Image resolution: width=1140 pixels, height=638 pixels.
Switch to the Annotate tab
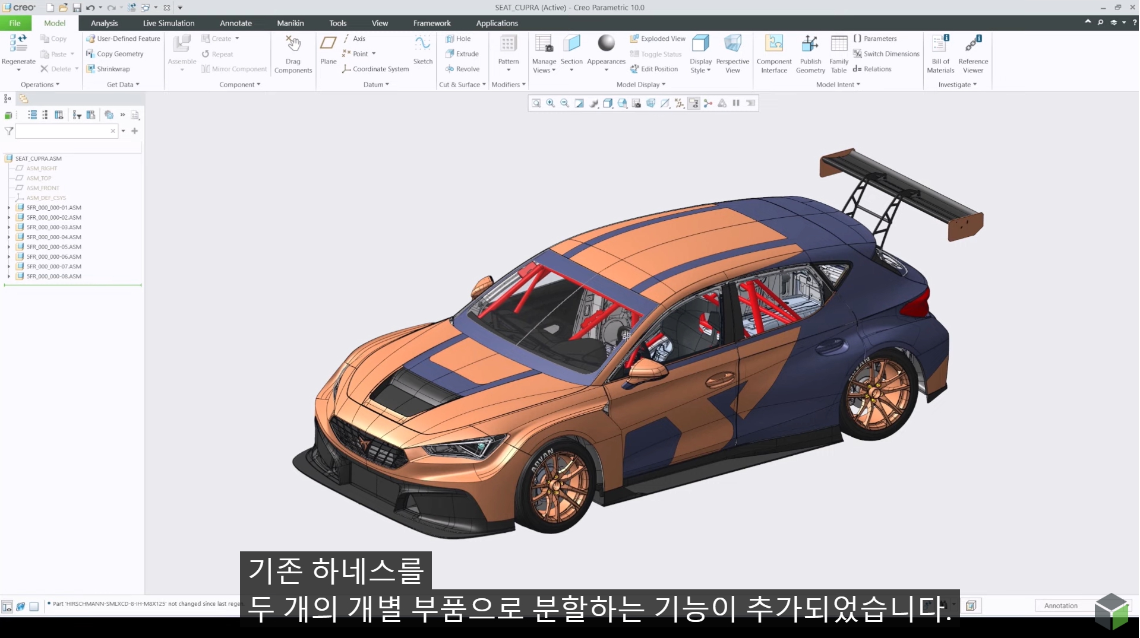click(x=236, y=23)
